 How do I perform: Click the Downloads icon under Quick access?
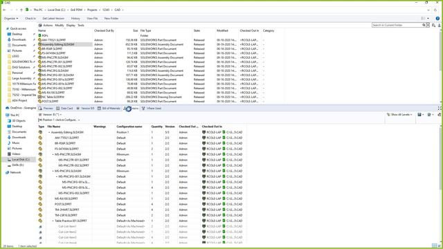9,39
